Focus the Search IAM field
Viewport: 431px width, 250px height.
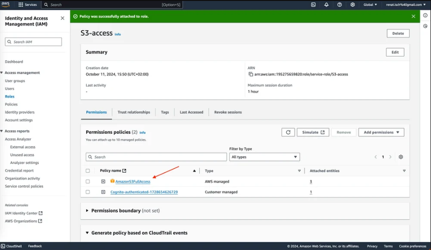[x=33, y=42]
